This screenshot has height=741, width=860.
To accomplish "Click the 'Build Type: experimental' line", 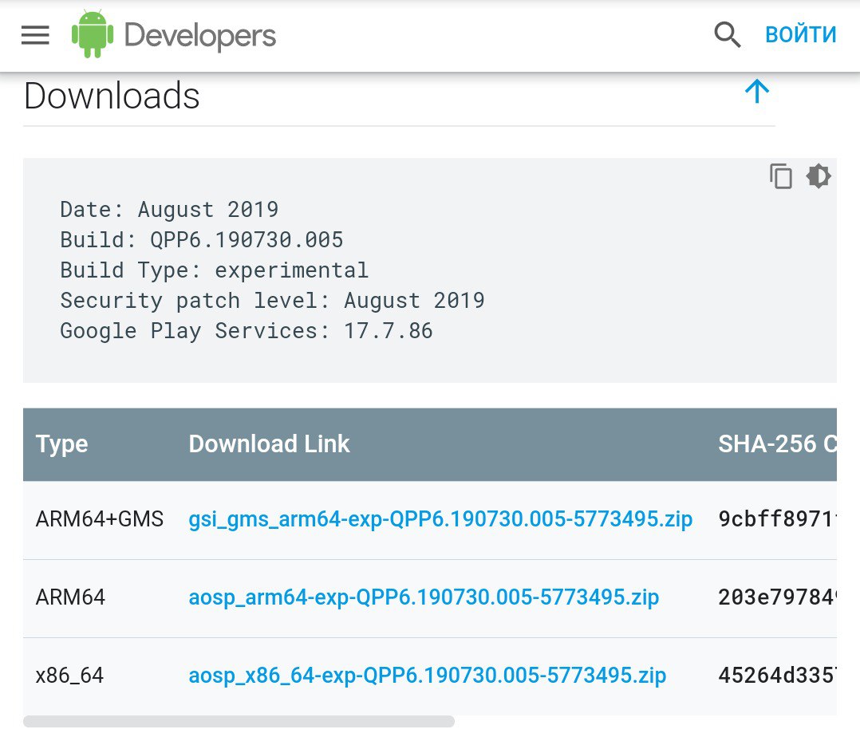I will [215, 270].
